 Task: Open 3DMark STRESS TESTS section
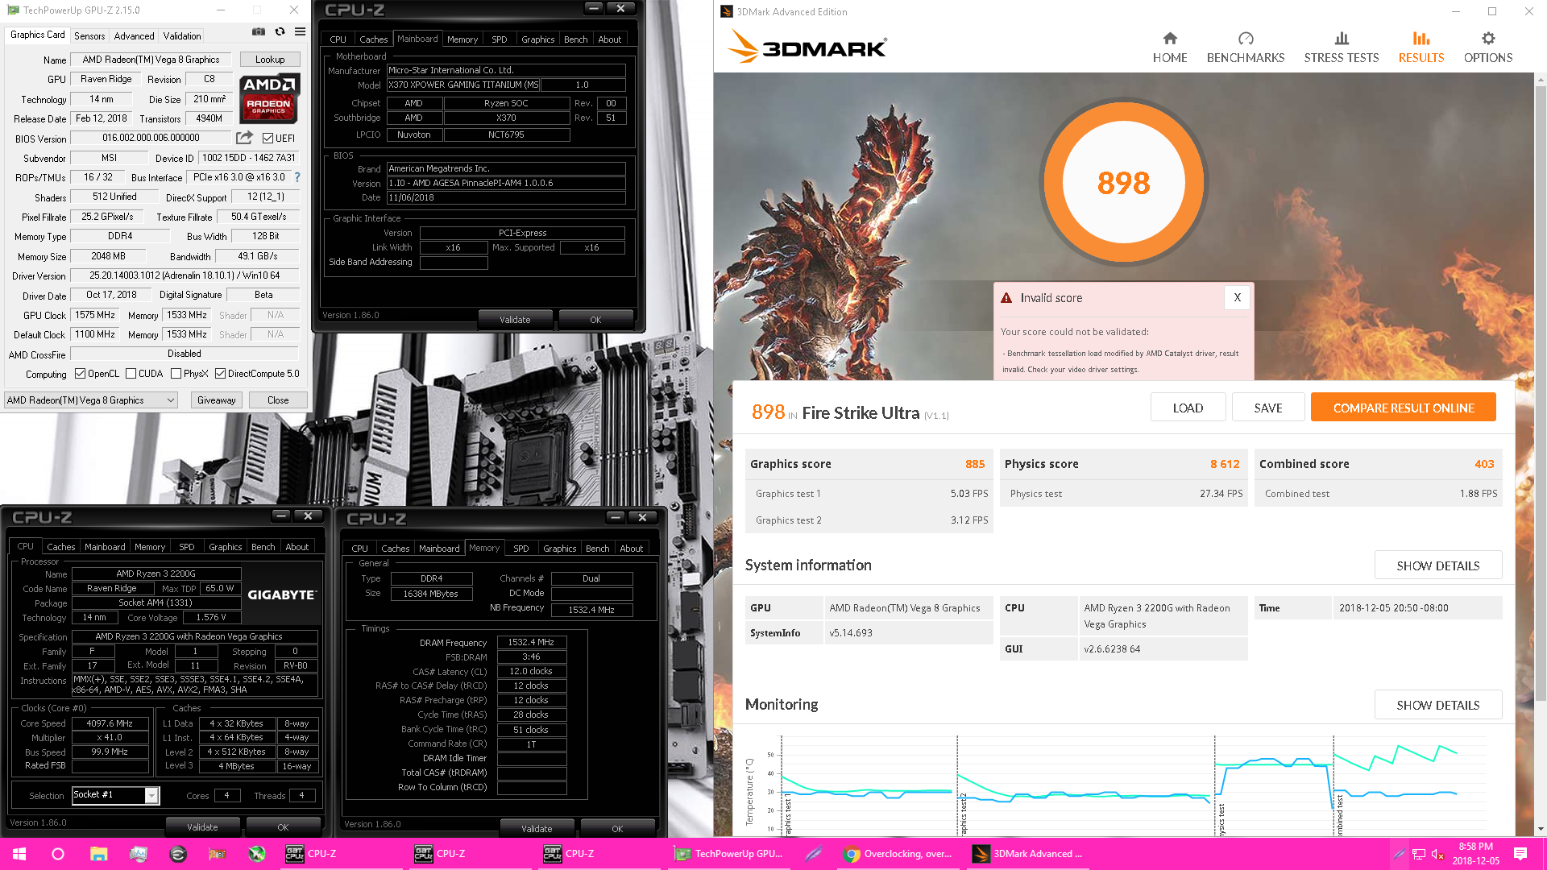1342,48
